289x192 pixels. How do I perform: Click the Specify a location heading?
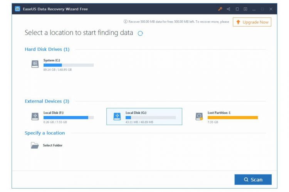(x=45, y=133)
